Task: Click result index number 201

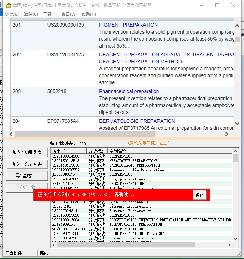Action: [x=16, y=25]
